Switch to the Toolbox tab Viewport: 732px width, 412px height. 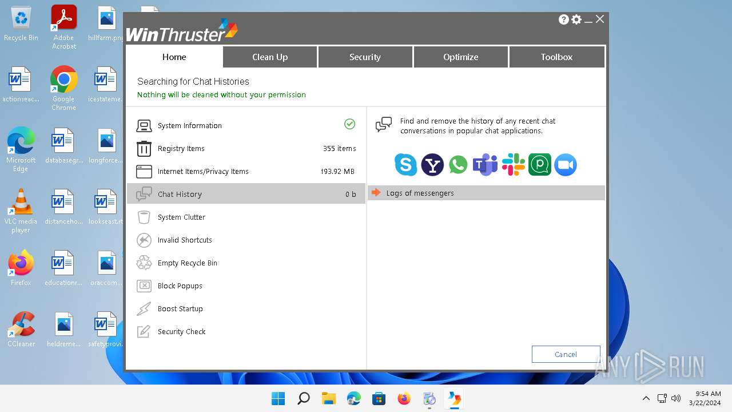click(556, 57)
